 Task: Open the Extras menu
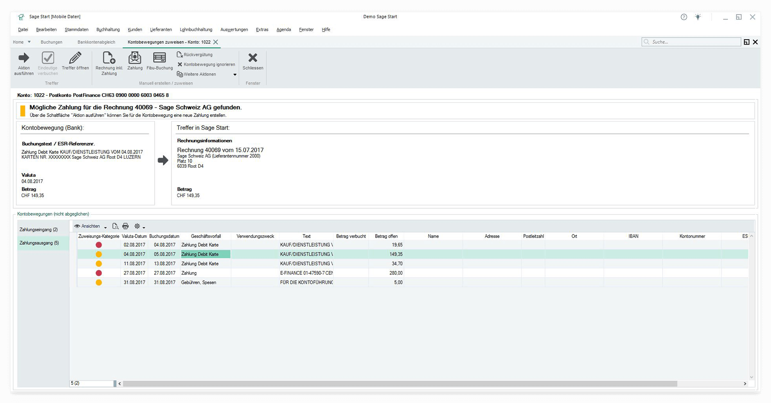[x=262, y=29]
